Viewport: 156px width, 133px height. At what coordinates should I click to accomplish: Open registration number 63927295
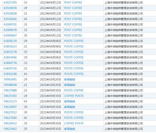click(10, 3)
